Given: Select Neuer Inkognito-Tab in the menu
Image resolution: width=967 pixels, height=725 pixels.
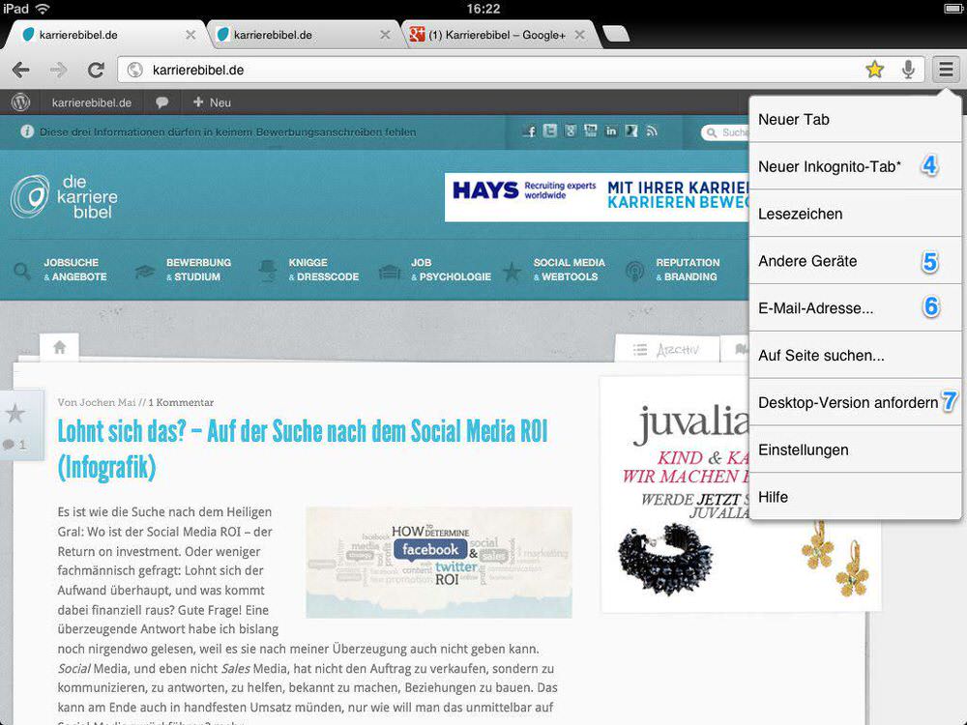Looking at the screenshot, I should [x=855, y=166].
